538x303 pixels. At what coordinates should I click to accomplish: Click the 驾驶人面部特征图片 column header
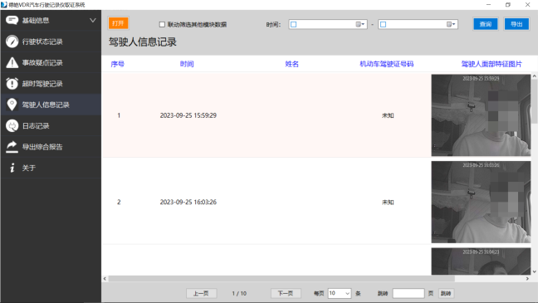click(x=492, y=64)
